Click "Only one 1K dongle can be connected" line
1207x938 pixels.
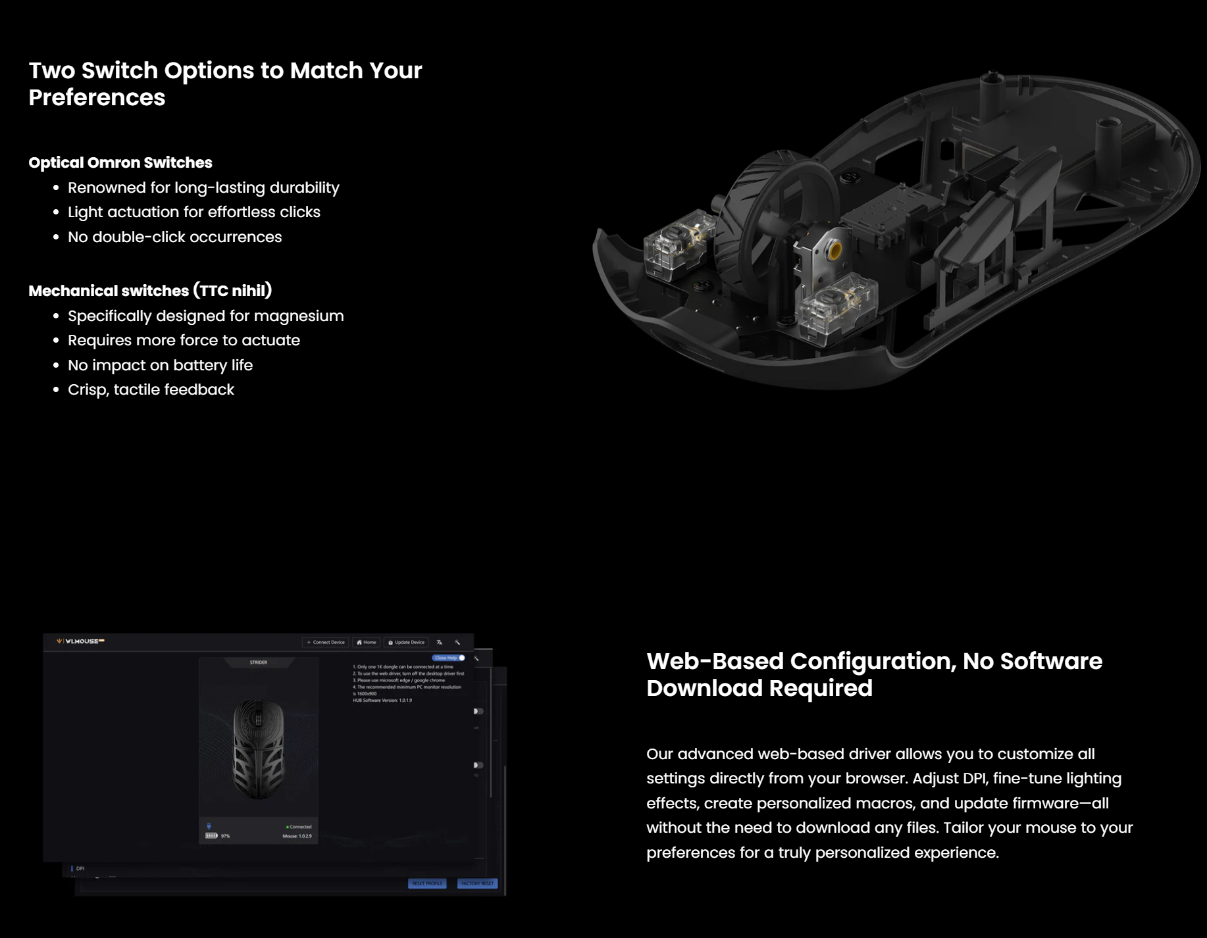(403, 667)
